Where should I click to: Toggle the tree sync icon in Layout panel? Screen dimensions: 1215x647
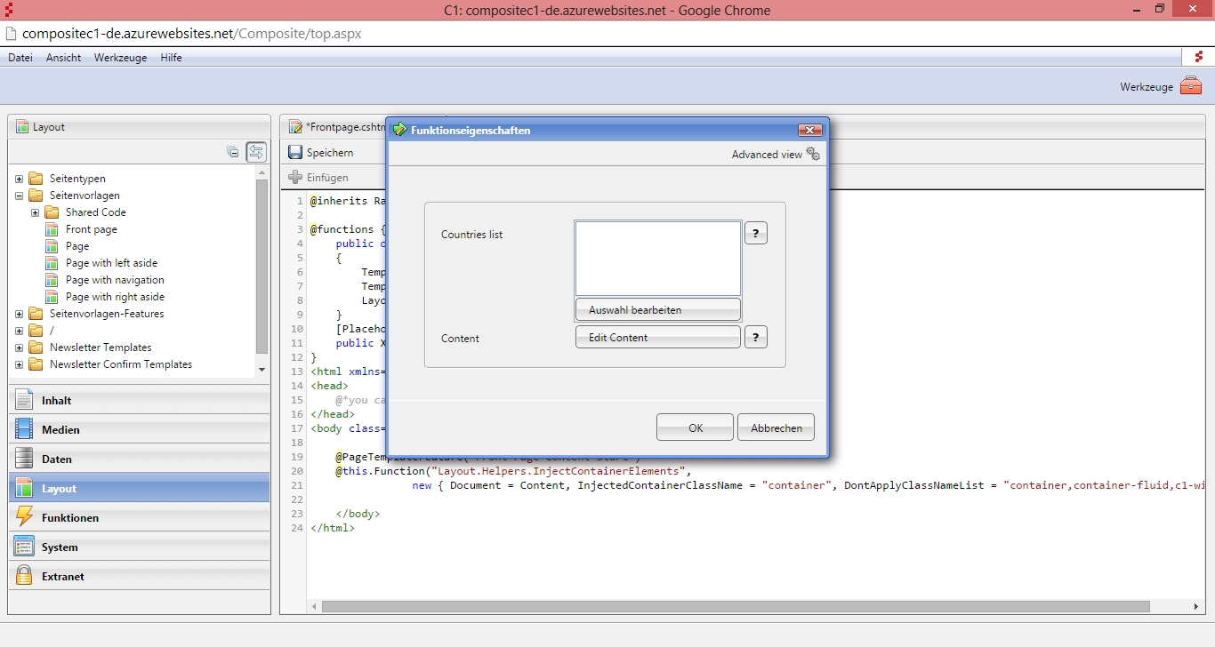(256, 152)
